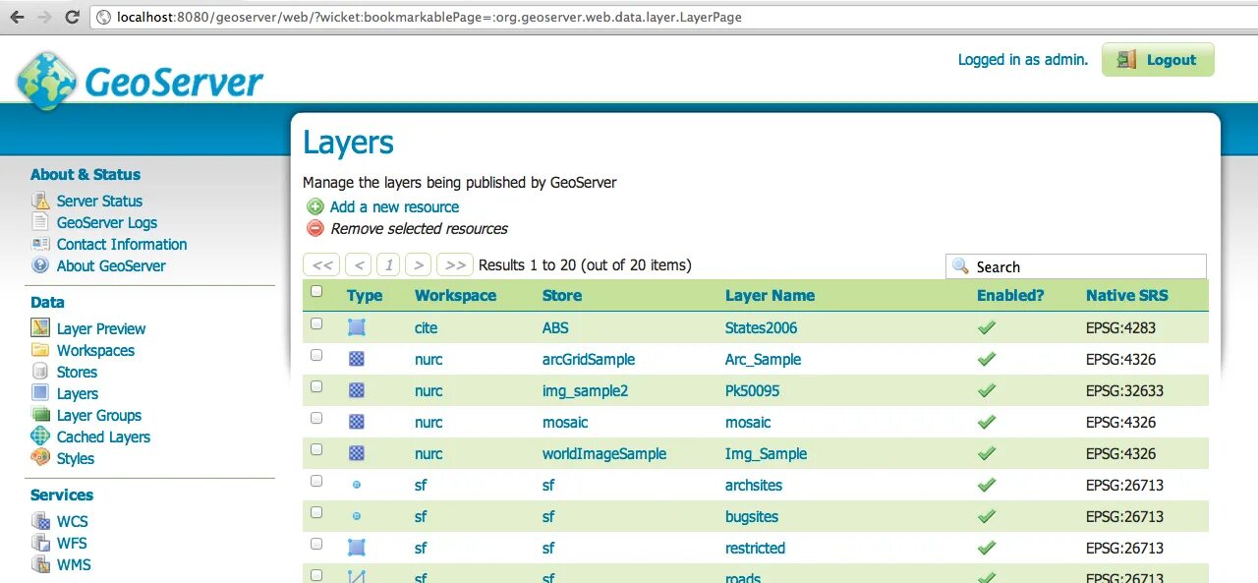The height and width of the screenshot is (583, 1258).
Task: Open Server Status page link
Action: click(99, 201)
